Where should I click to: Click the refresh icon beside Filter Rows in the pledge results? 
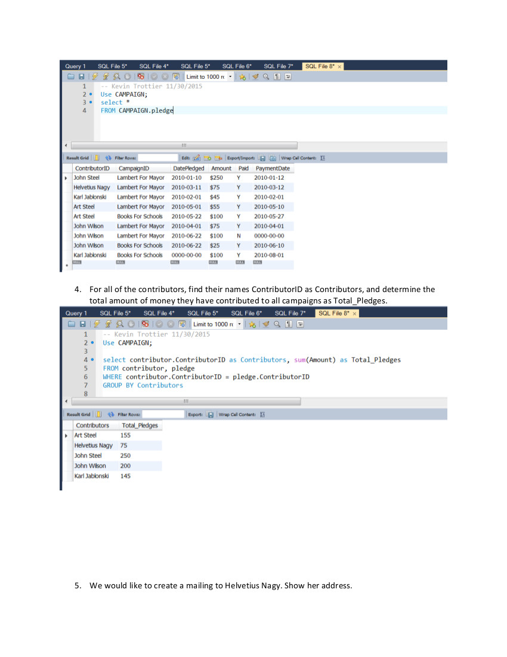(109, 158)
